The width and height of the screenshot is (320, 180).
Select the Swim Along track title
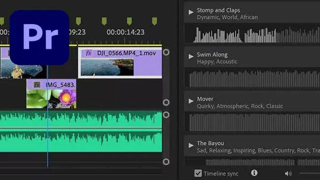212,54
